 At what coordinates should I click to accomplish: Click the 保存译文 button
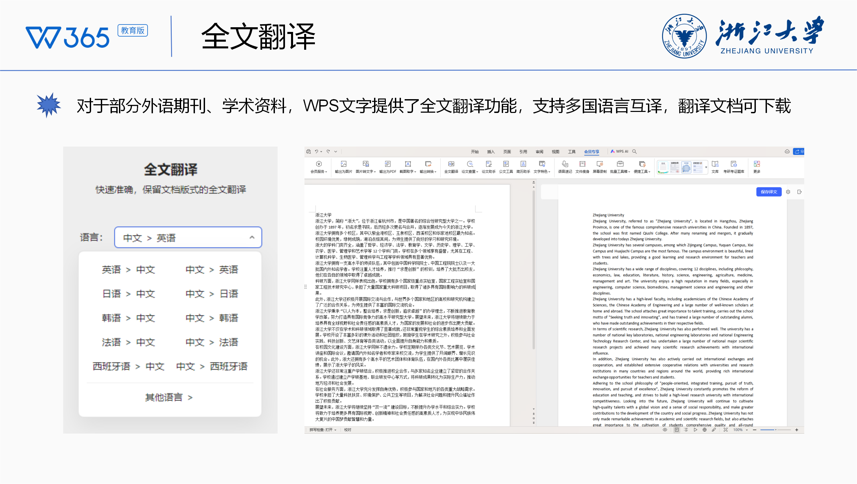pyautogui.click(x=769, y=192)
